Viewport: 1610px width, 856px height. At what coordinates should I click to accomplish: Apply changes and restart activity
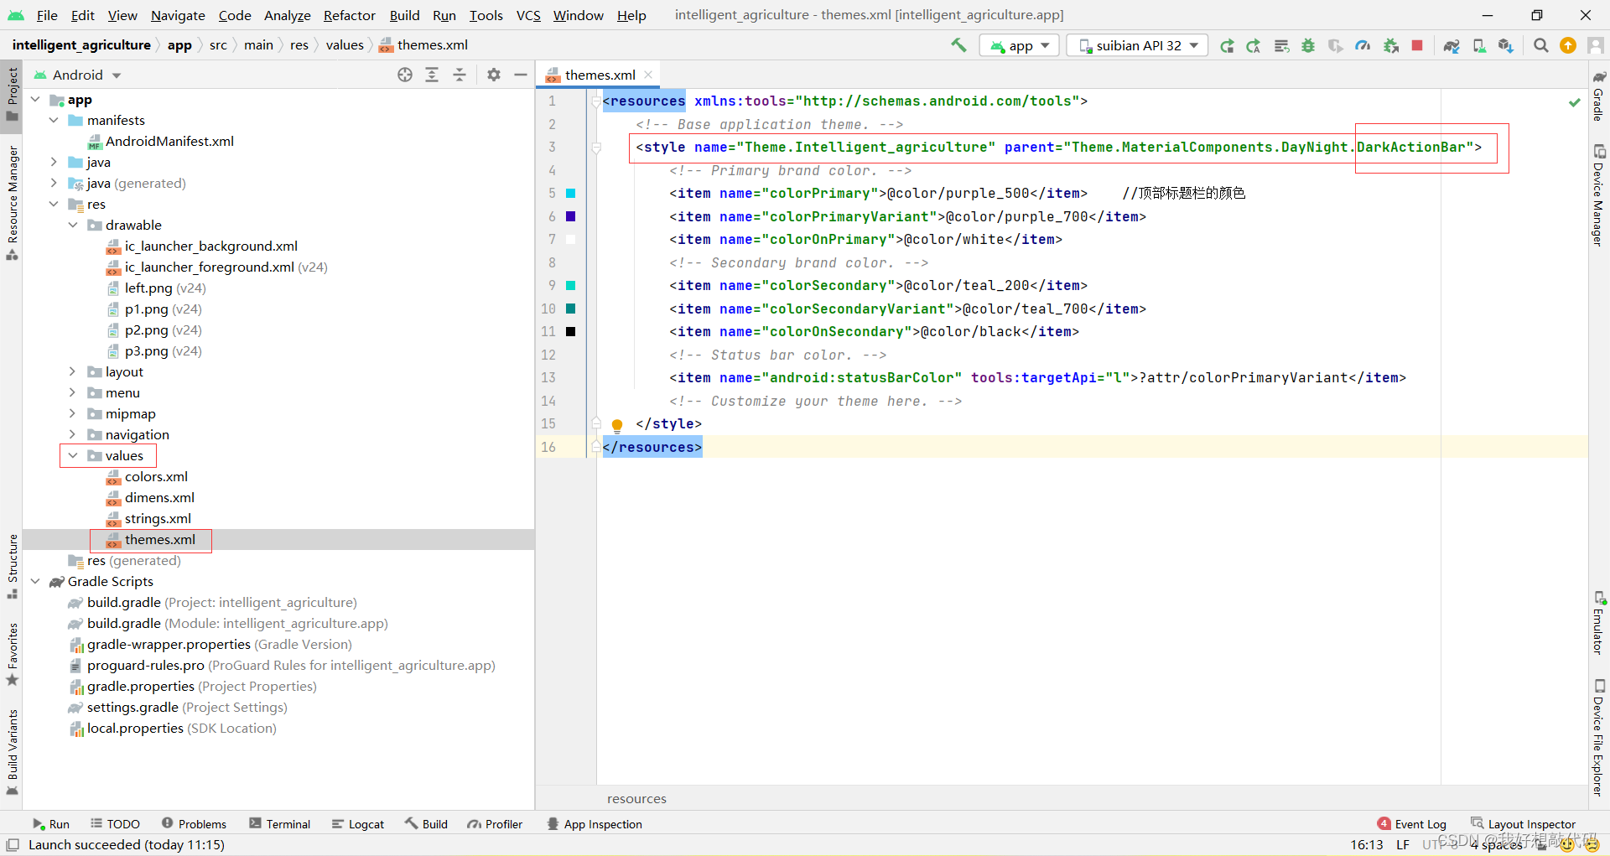pyautogui.click(x=1254, y=45)
